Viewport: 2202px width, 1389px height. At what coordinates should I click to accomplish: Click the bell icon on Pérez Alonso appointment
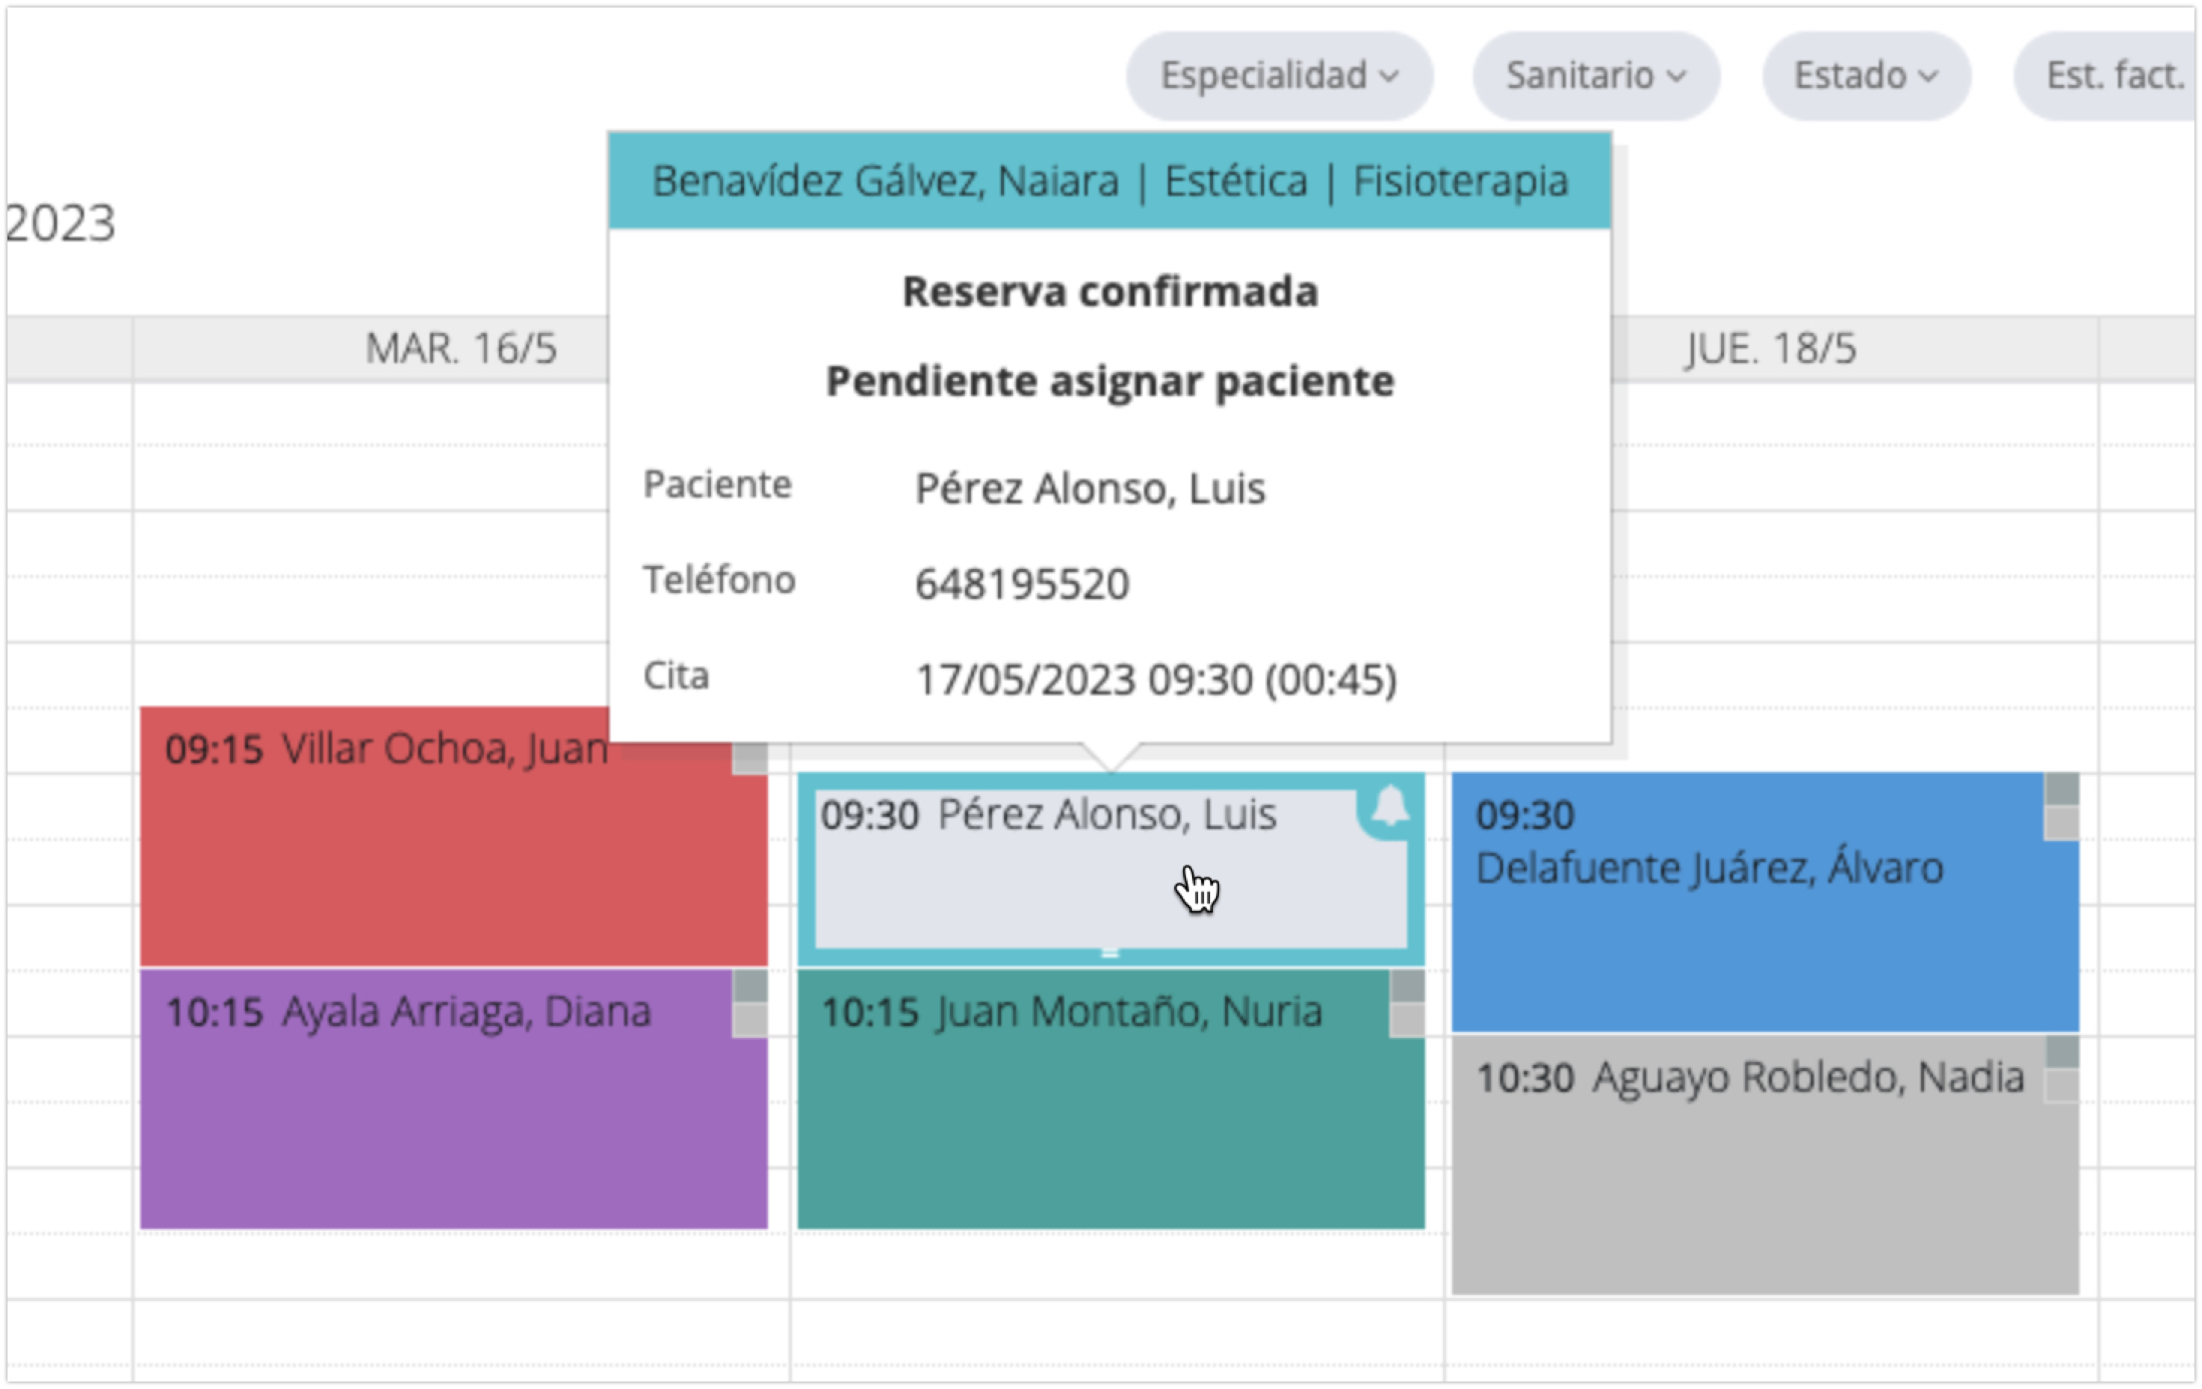click(x=1389, y=807)
